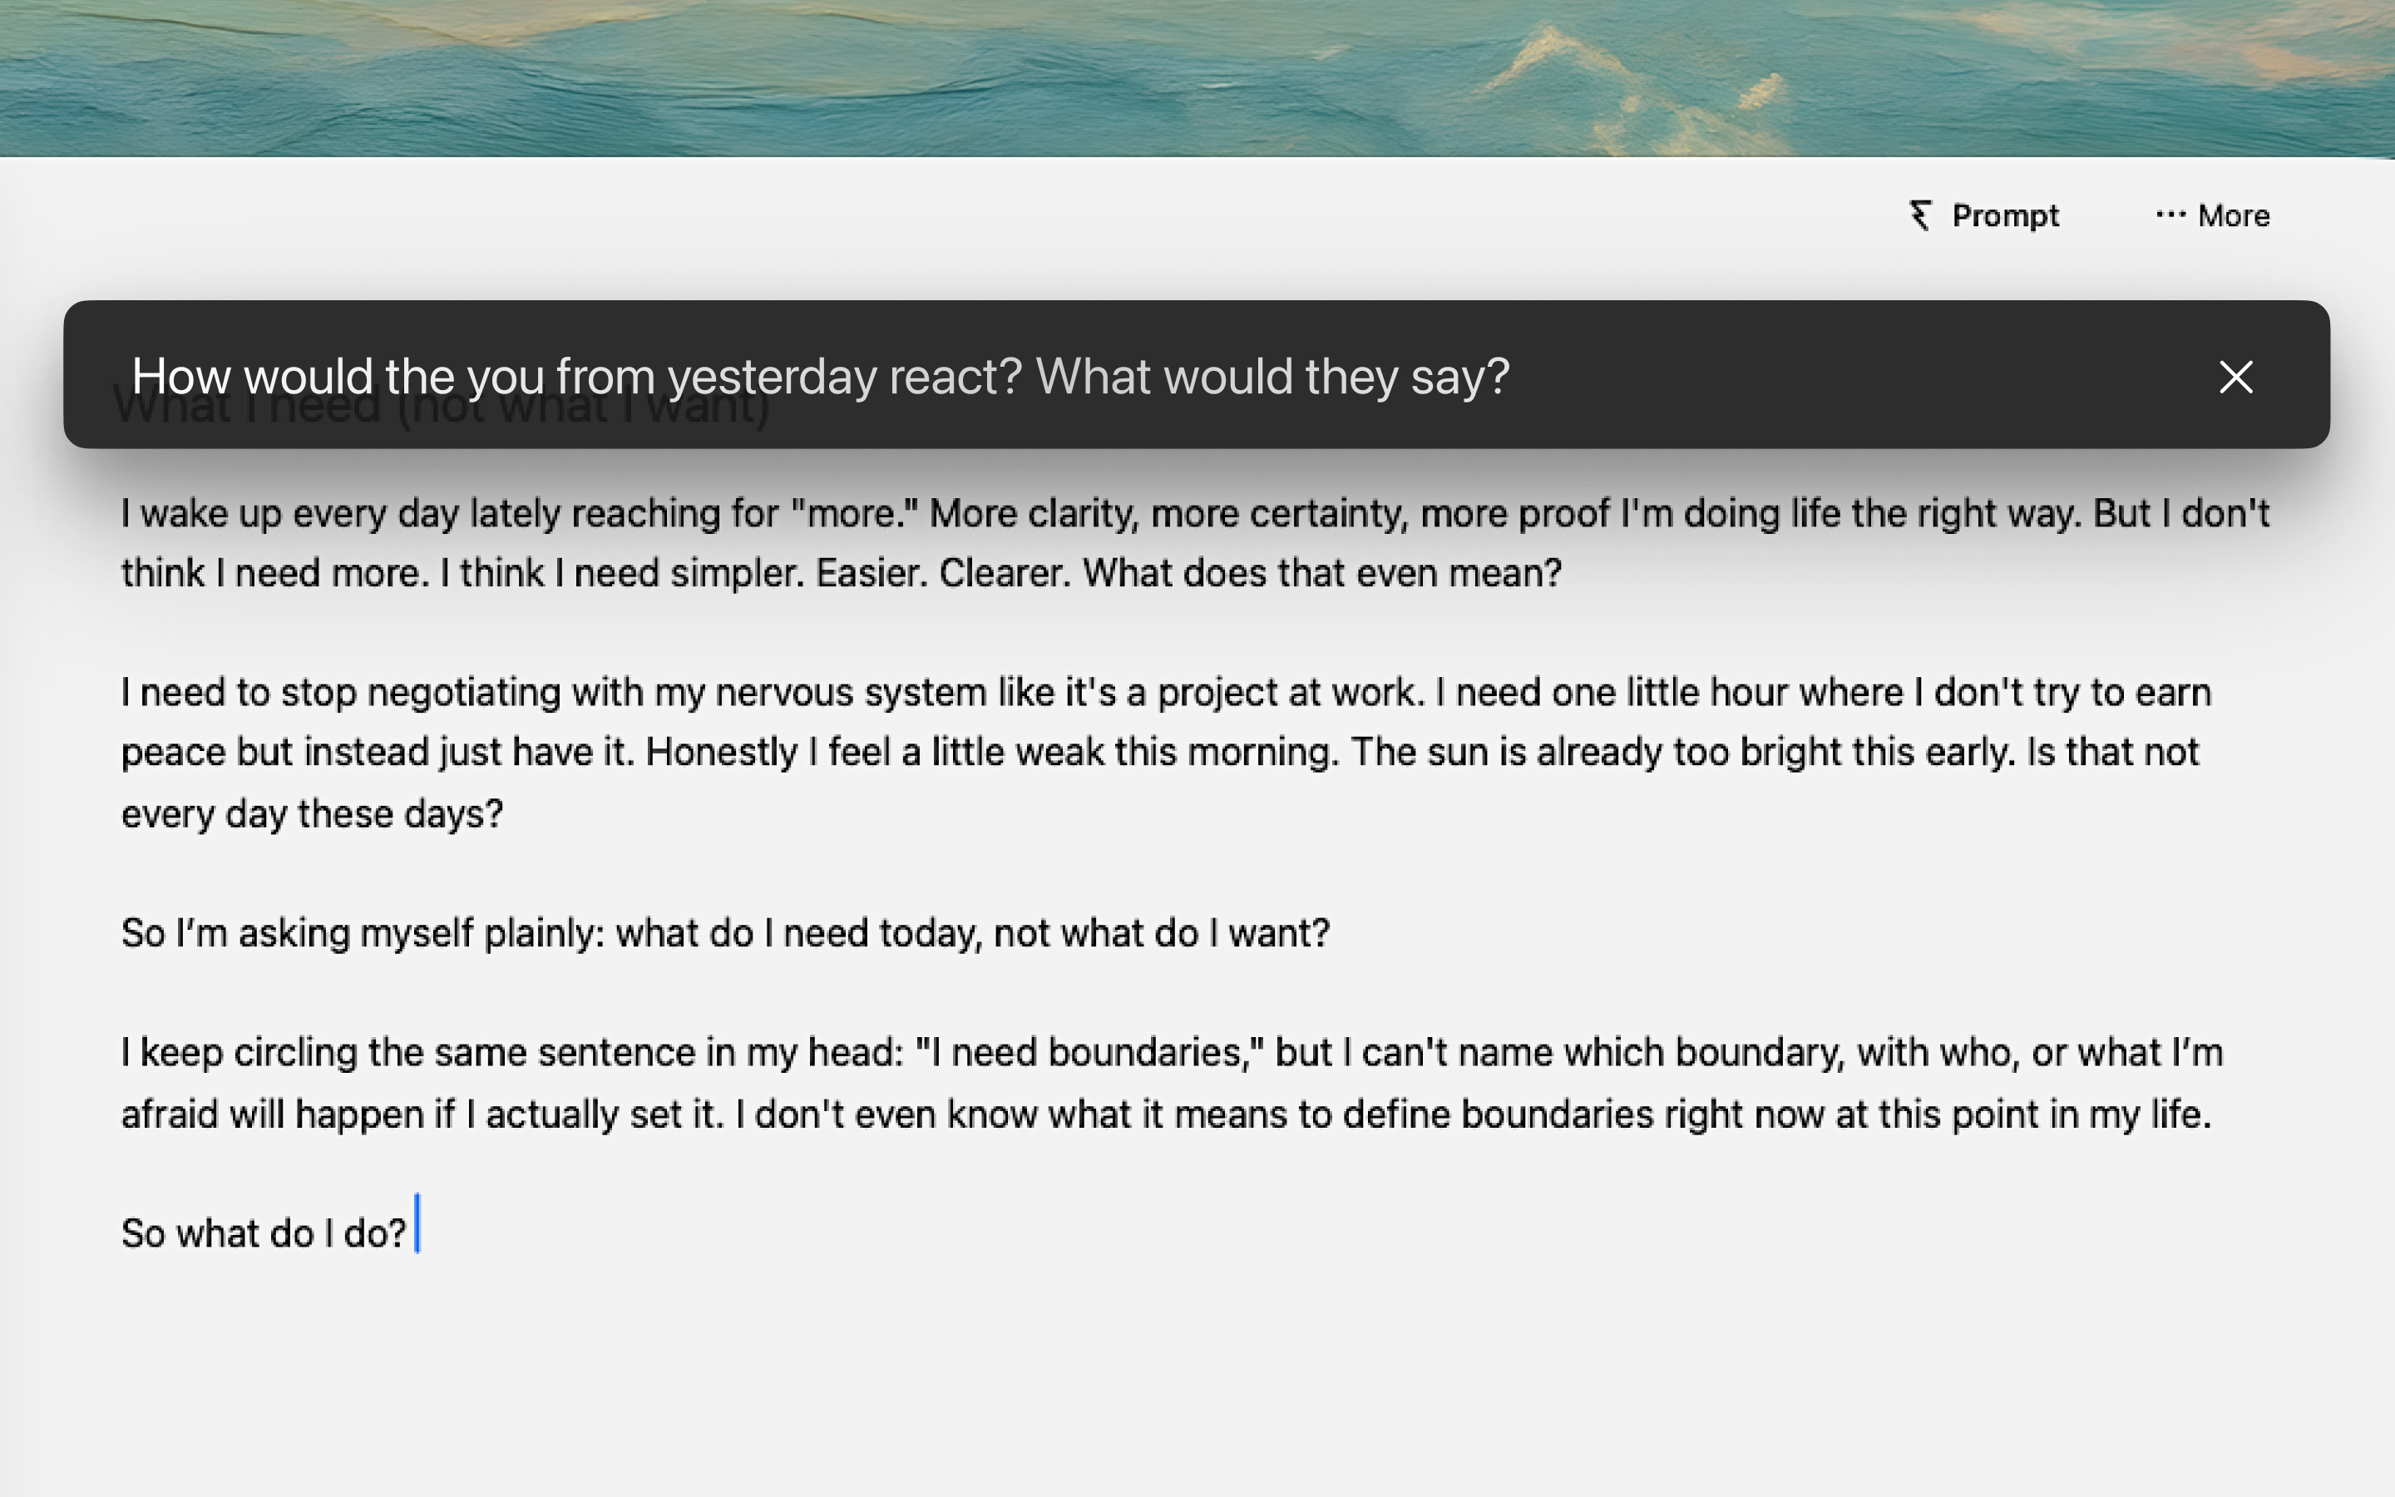
Task: Click the Prompt button
Action: (x=1983, y=216)
